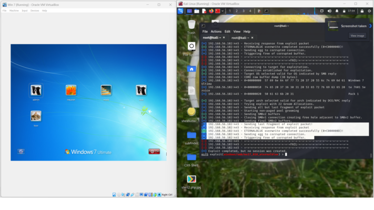Select the neuron user with the orange flower picture
The image size is (374, 210).
coord(71,92)
